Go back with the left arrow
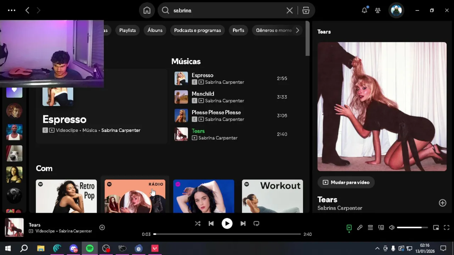The image size is (454, 255). (27, 10)
